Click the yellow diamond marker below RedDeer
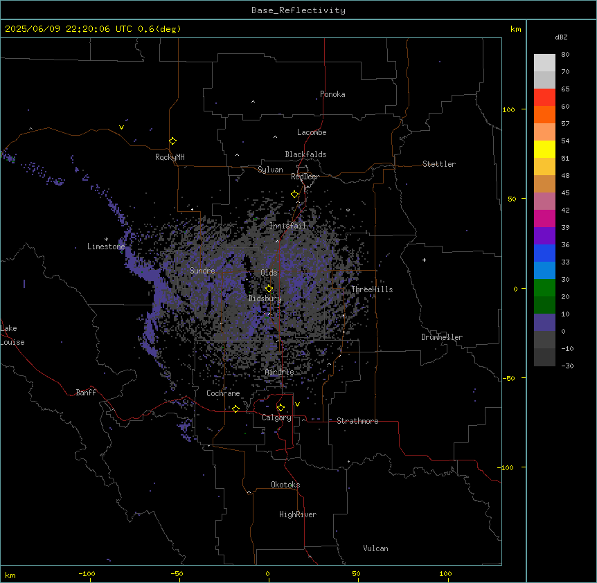597x583 pixels. coord(295,195)
